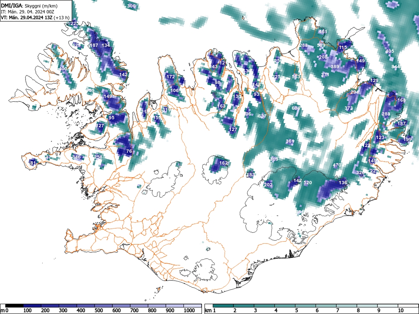Click the '470' value on the map

click(337, 165)
